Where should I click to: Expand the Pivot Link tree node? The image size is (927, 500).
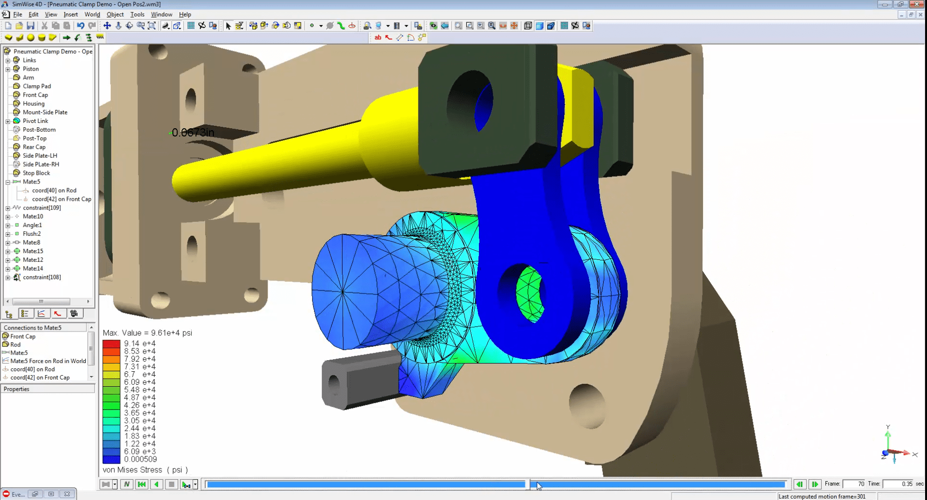[8, 121]
